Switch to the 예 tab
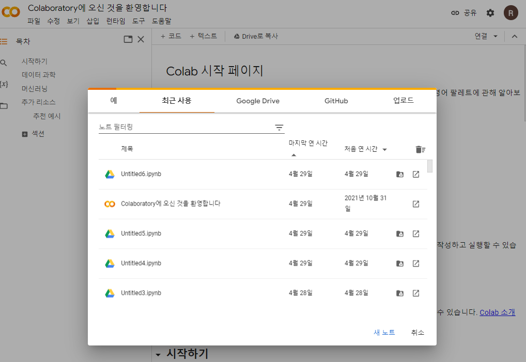The width and height of the screenshot is (526, 362). (114, 101)
